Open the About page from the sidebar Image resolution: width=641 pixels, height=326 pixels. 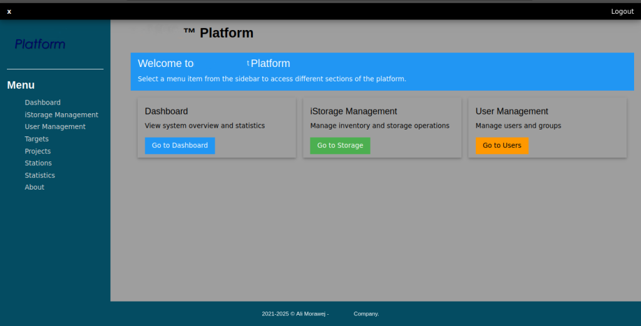(34, 187)
